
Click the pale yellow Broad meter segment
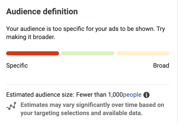pos(143,53)
